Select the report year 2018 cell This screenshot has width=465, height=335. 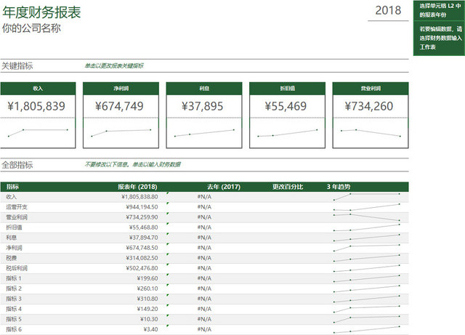(388, 10)
